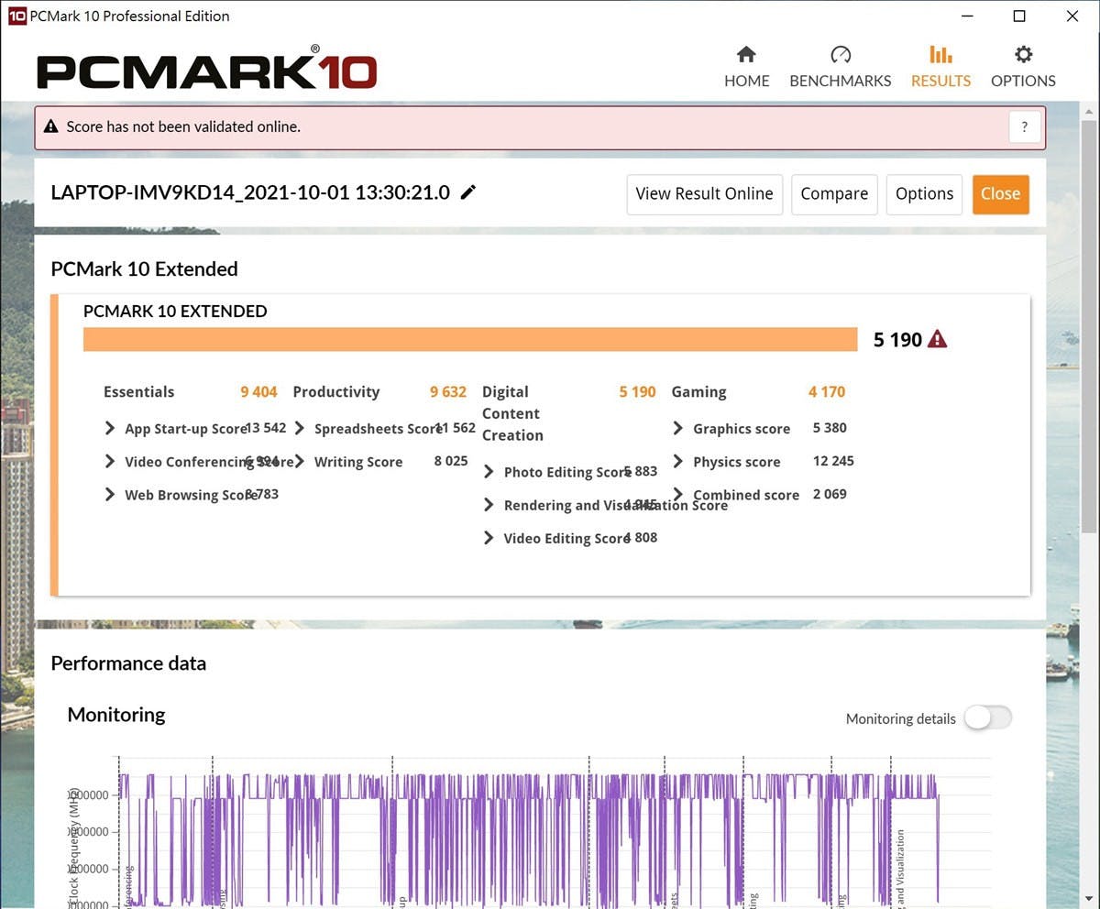This screenshot has height=909, width=1100.
Task: Open the question mark help button
Action: [x=1025, y=127]
